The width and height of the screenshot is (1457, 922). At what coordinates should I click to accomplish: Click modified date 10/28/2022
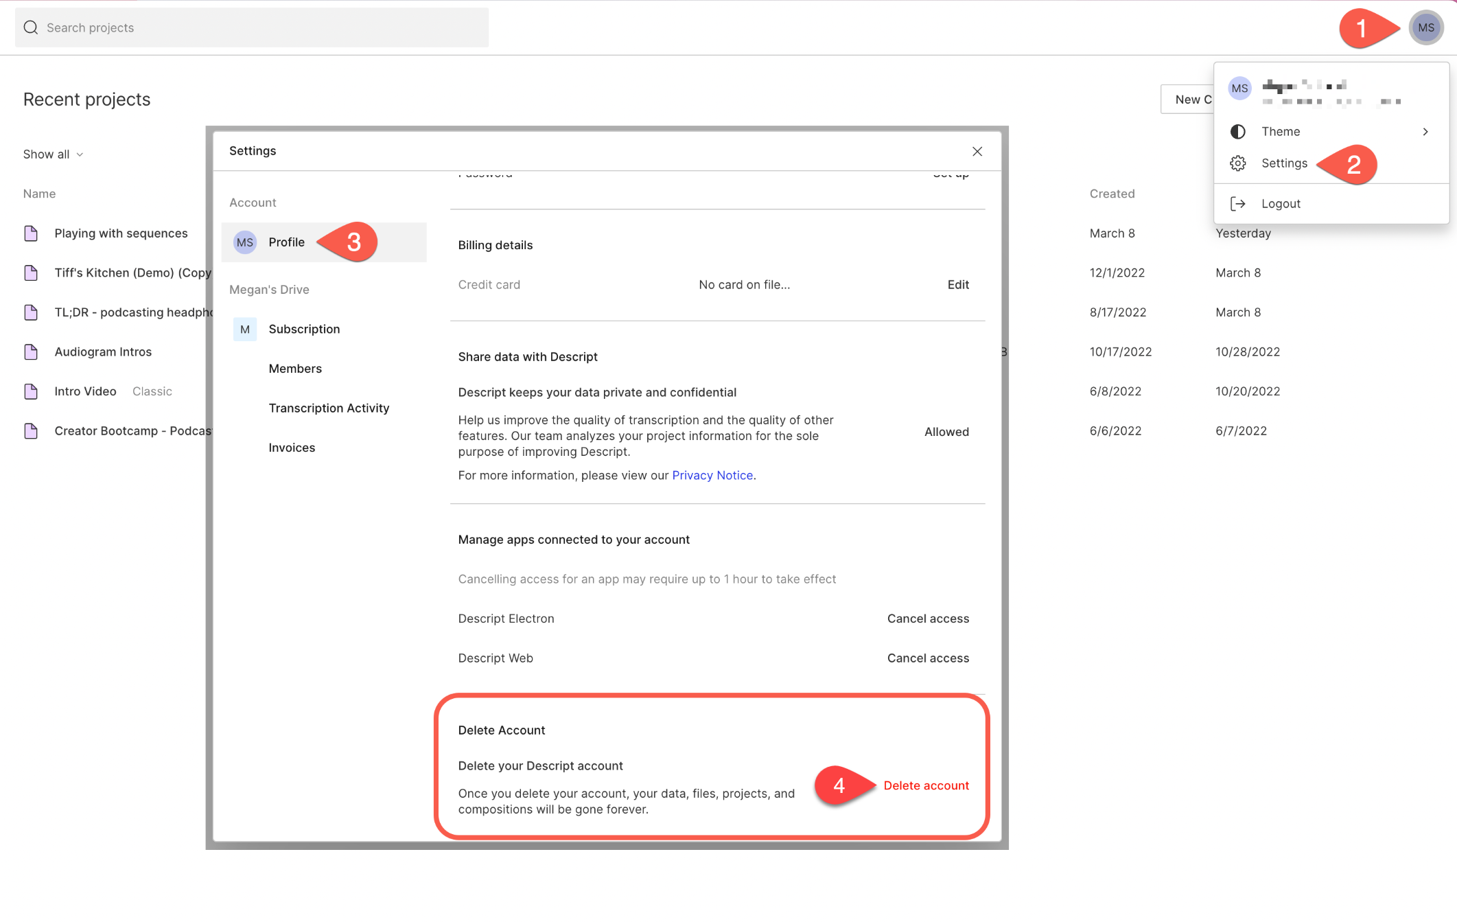click(1248, 351)
